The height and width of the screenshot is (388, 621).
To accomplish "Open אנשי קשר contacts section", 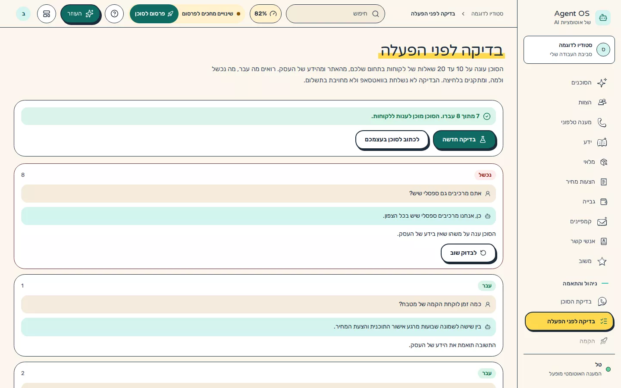I will click(x=569, y=241).
